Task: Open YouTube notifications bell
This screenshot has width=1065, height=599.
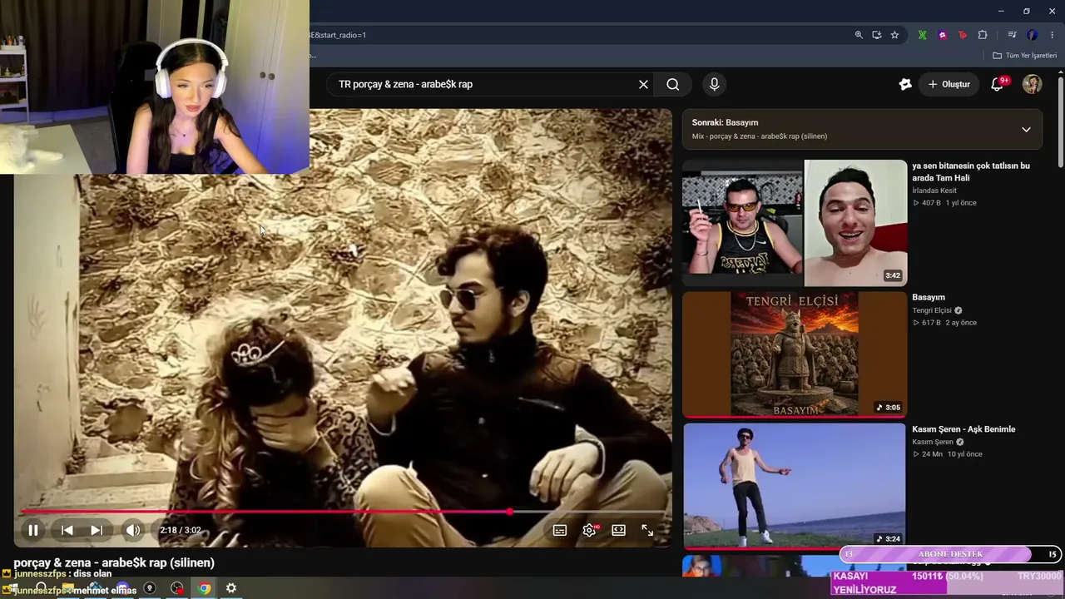Action: pyautogui.click(x=997, y=84)
